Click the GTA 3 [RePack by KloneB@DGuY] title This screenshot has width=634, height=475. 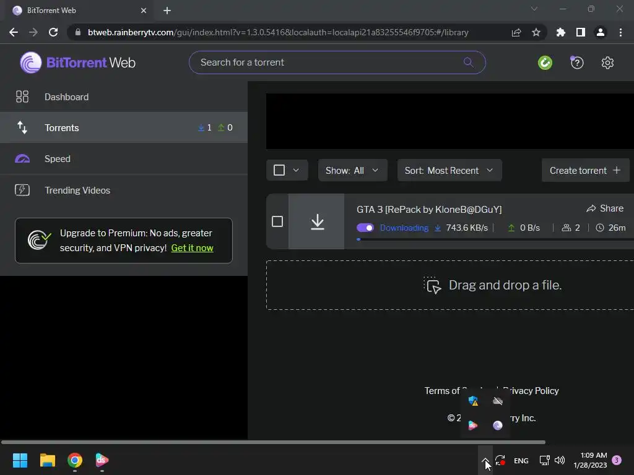429,209
